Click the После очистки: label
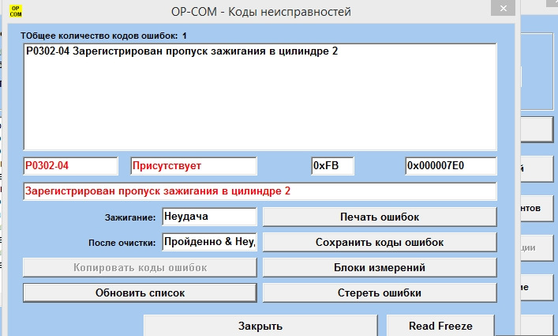This screenshot has height=336, width=558. [x=122, y=243]
